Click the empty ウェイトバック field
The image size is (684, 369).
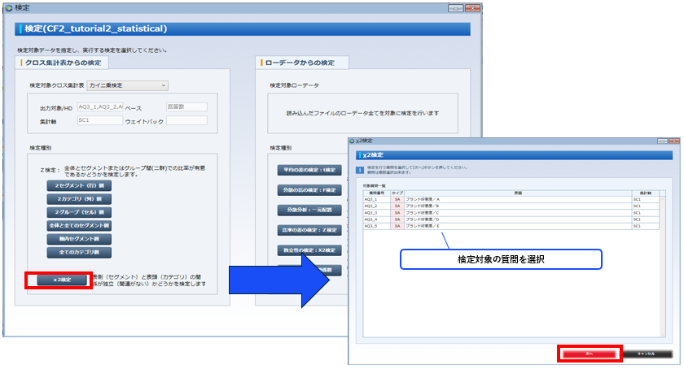(186, 120)
